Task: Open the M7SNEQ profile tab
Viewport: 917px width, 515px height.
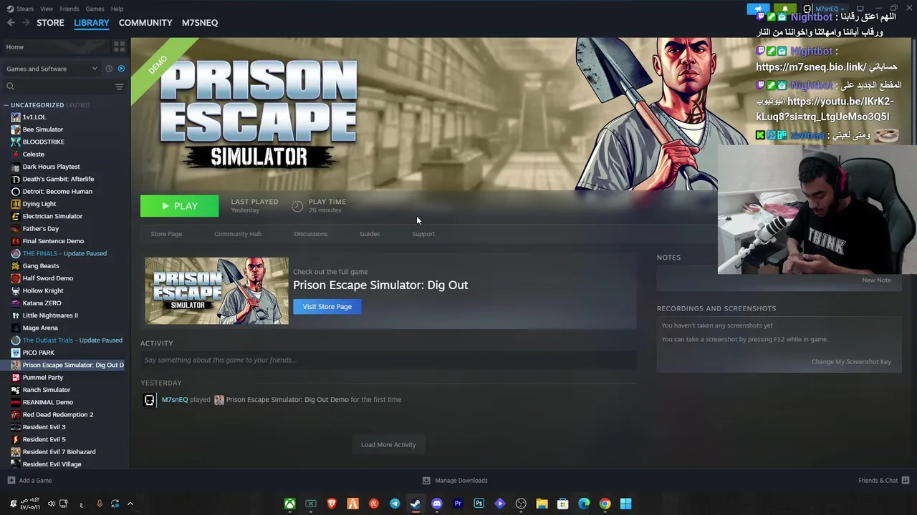Action: [200, 23]
